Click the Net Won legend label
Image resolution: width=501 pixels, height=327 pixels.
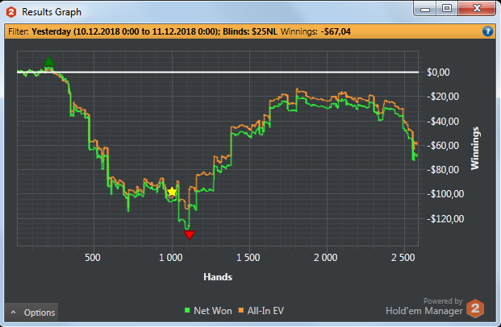click(213, 311)
